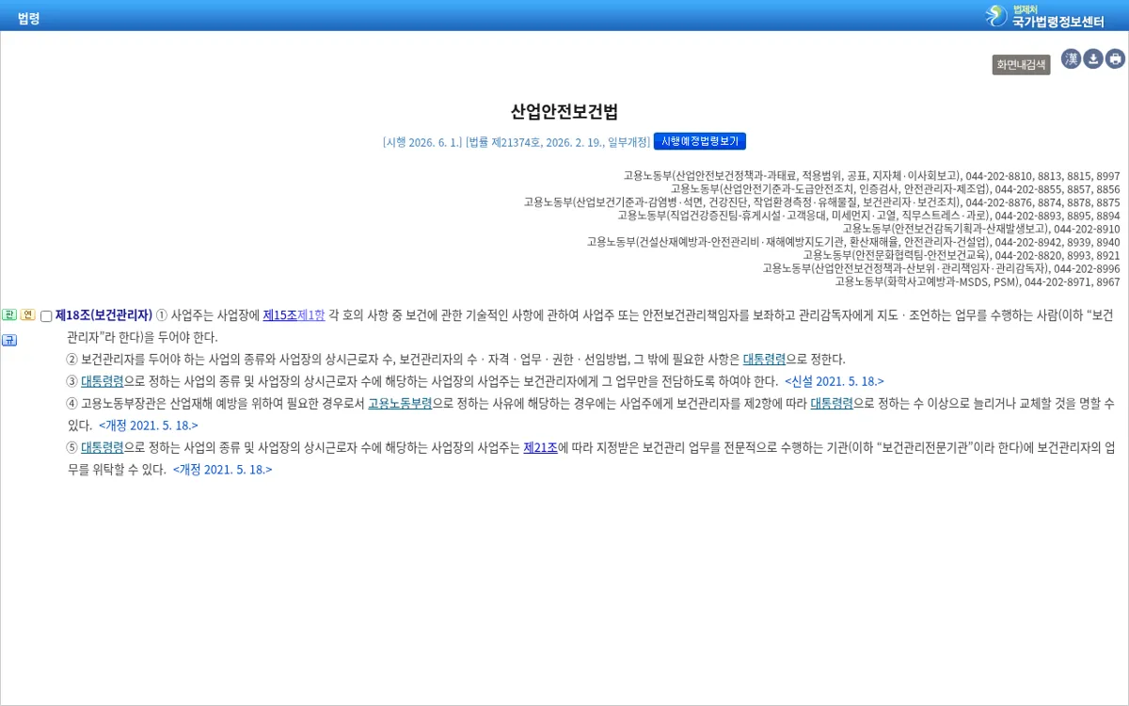The height and width of the screenshot is (706, 1129).
Task: Open the 제1항 link in paragraph ①
Action: point(311,315)
